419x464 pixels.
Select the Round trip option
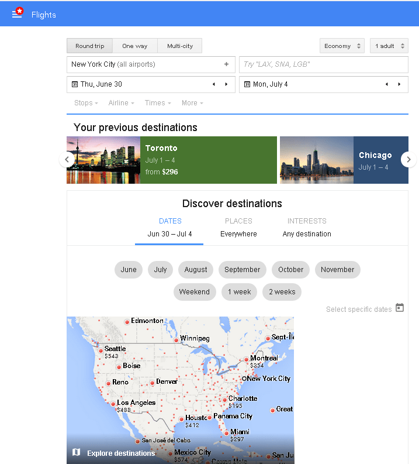(x=89, y=46)
